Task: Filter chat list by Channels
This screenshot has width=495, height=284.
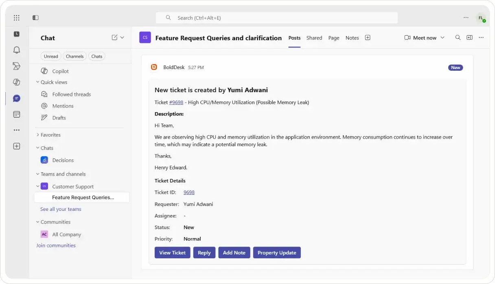Action: (x=75, y=56)
